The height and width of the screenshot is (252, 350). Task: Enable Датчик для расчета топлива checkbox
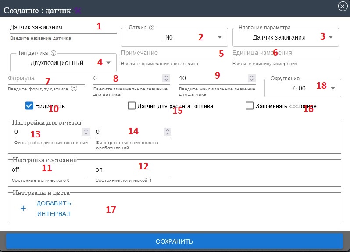tap(132, 106)
